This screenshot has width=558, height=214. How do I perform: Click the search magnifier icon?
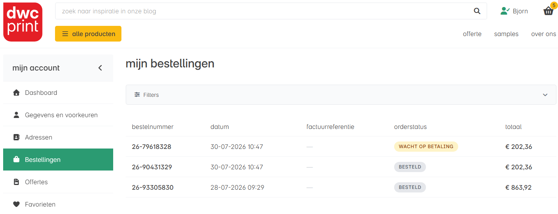click(x=477, y=11)
